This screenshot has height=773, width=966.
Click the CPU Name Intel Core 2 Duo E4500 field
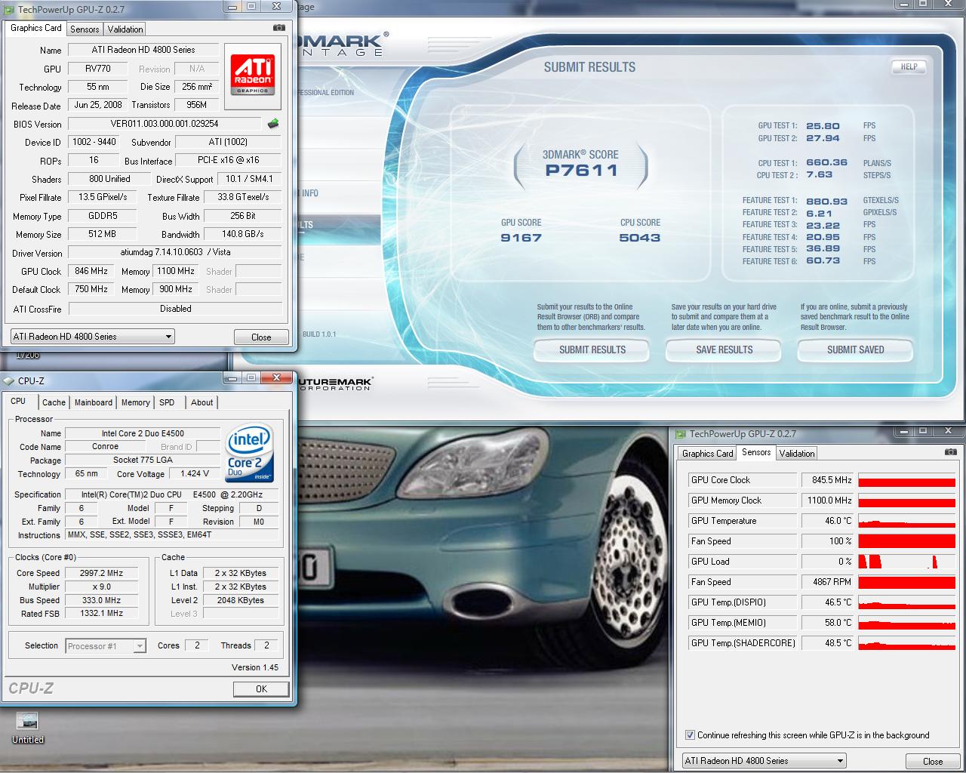point(143,433)
